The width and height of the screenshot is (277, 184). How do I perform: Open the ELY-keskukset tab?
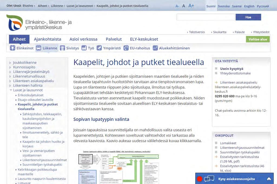(144, 39)
